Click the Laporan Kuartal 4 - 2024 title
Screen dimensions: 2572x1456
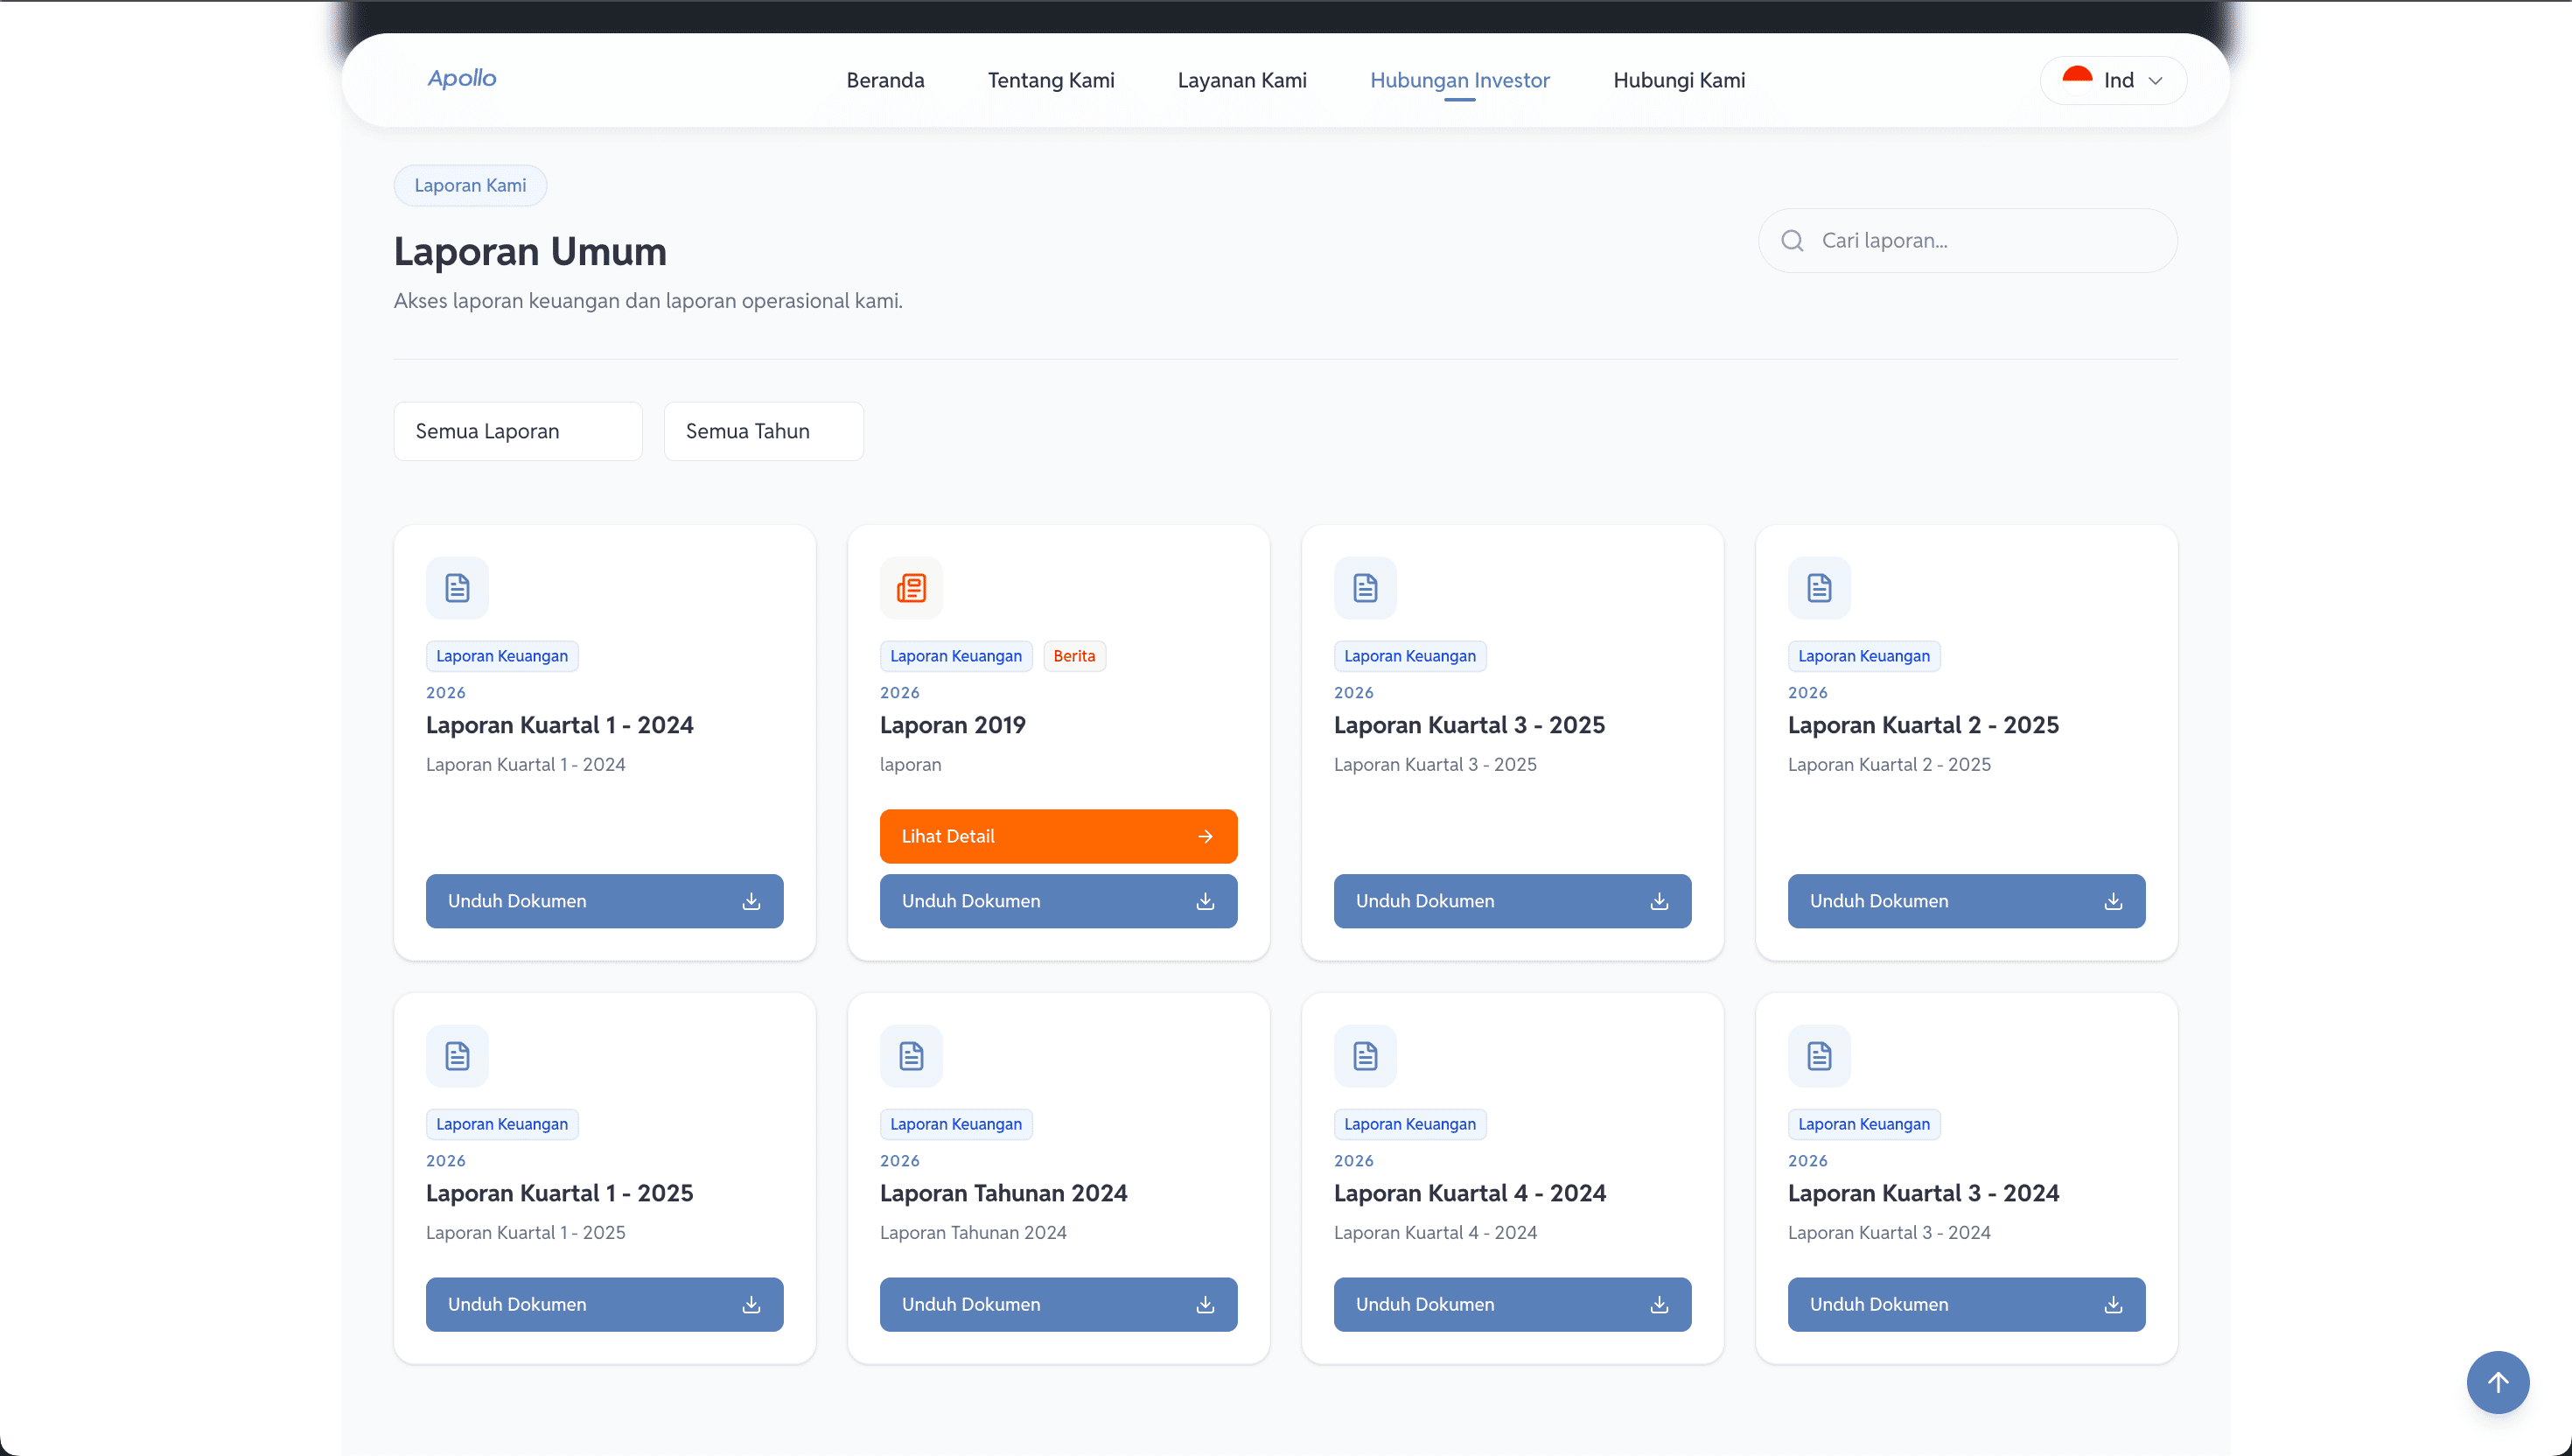coord(1470,1193)
